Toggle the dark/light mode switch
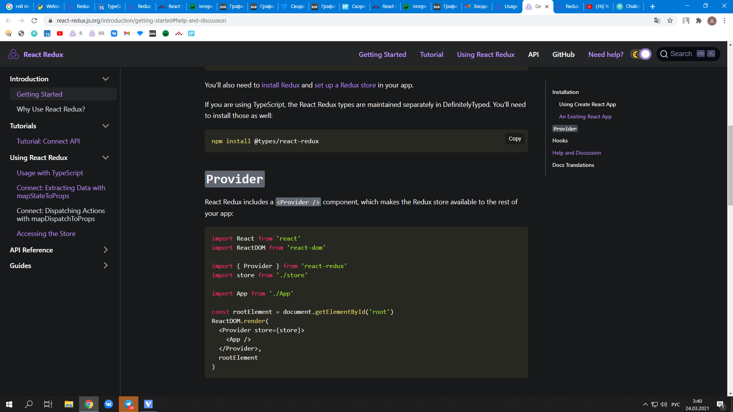 pyautogui.click(x=641, y=54)
